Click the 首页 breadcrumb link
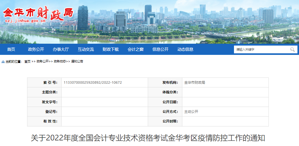 [27, 62]
